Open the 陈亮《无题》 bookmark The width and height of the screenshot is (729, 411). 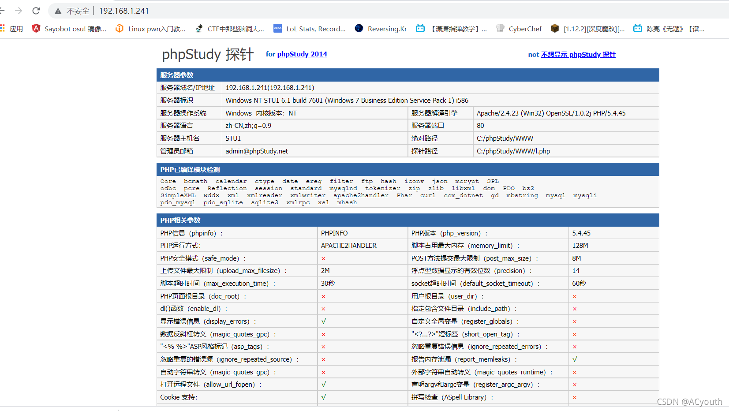coord(669,29)
